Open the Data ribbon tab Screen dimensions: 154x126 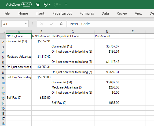pyautogui.click(x=105, y=13)
